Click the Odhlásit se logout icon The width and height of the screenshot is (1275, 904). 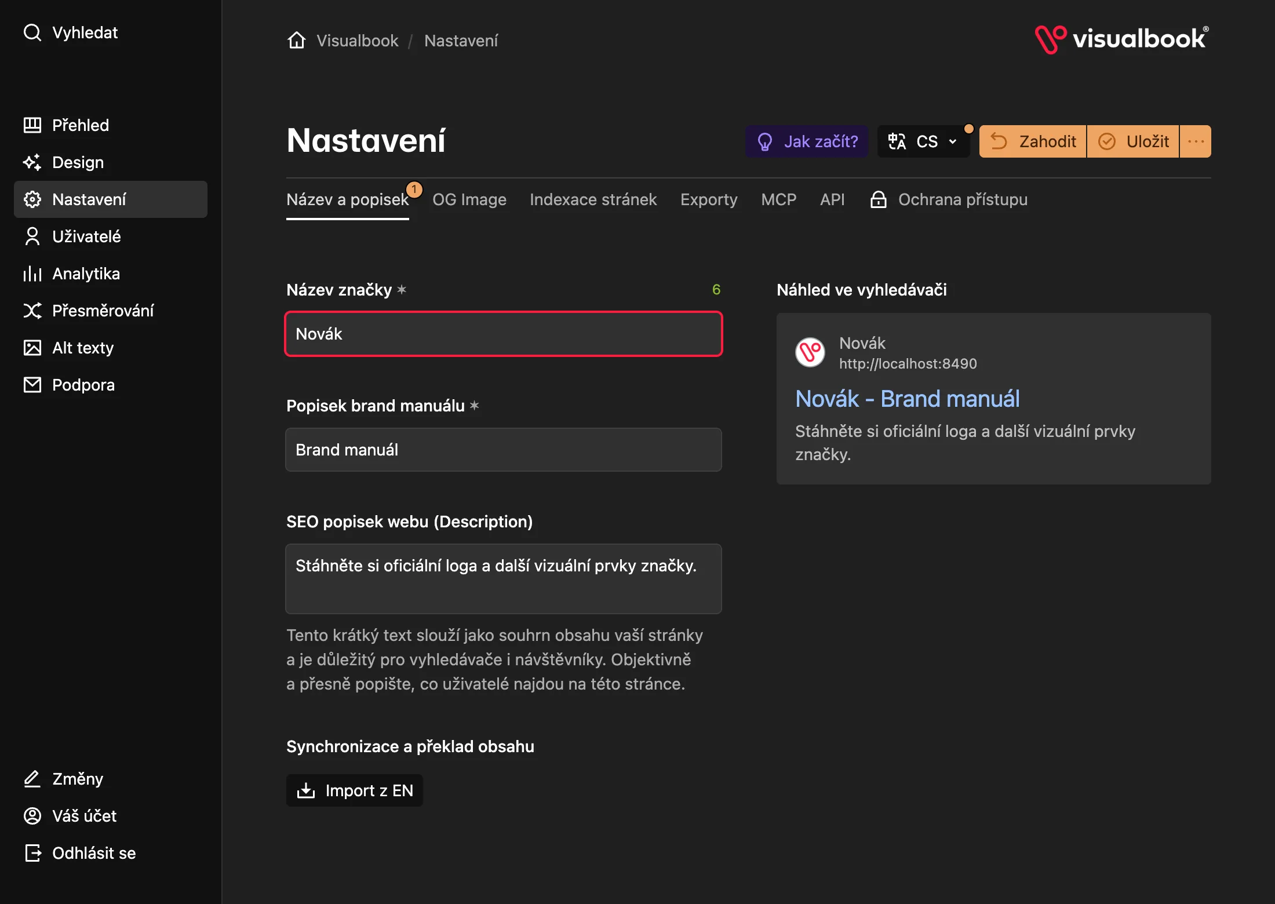(x=32, y=853)
